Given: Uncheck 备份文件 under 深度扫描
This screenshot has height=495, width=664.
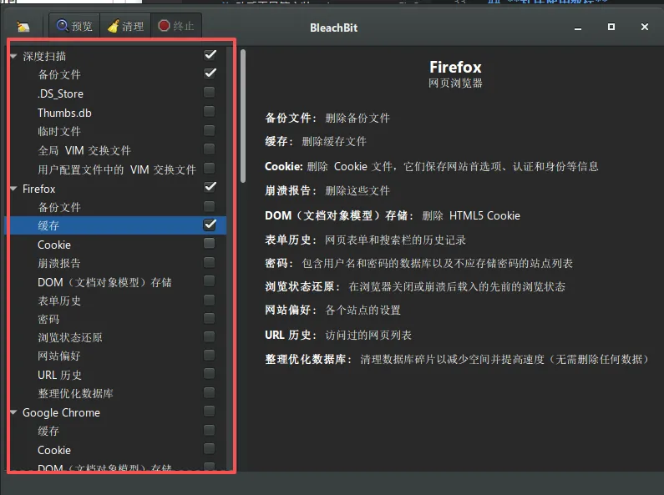Looking at the screenshot, I should click(x=210, y=73).
